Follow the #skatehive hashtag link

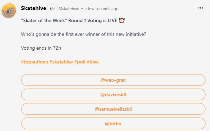tap(61, 62)
